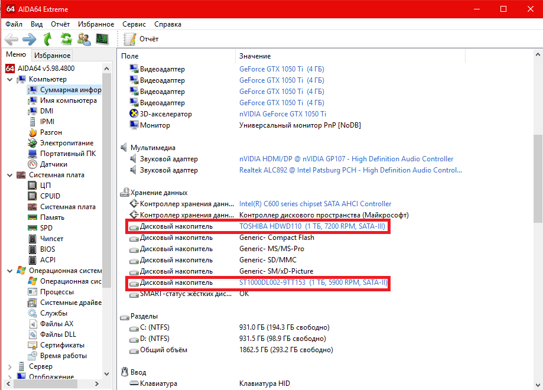
Task: Collapse the Операционная система tree node
Action: pos(9,271)
